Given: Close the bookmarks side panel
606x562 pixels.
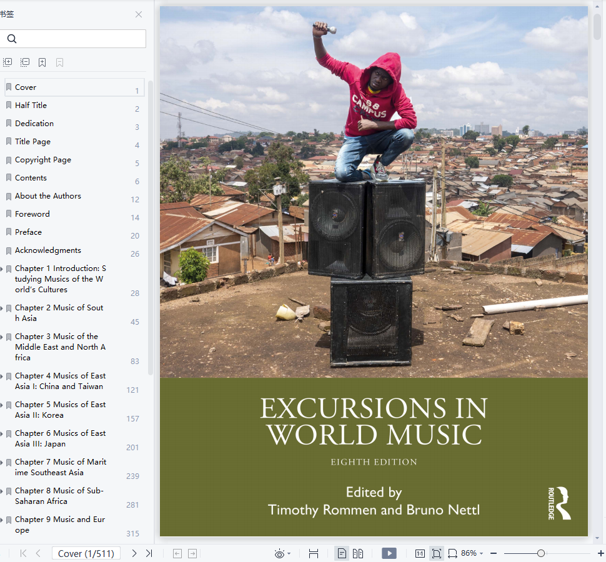Looking at the screenshot, I should point(139,15).
